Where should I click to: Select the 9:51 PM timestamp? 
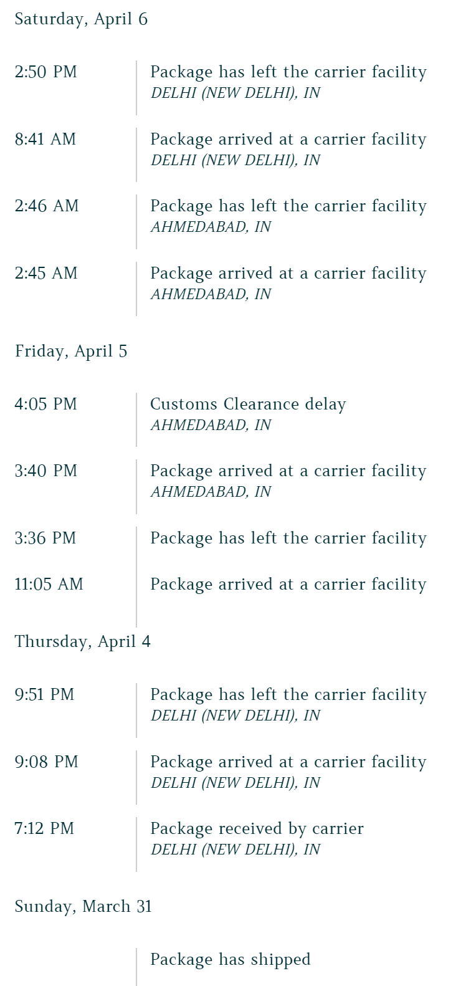click(44, 694)
